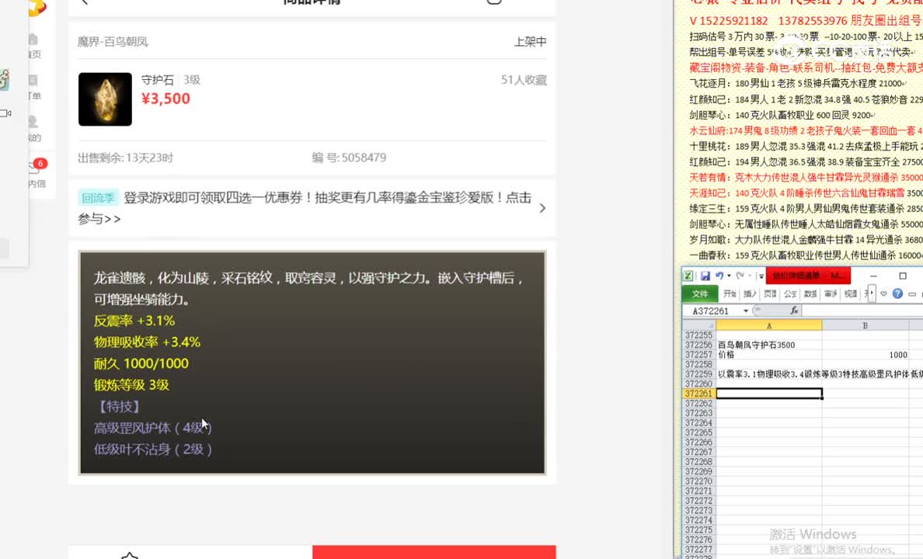Viewport: 923px width, 559px height.
Task: Click the 出售剩余: 13天23时 text
Action: [125, 158]
